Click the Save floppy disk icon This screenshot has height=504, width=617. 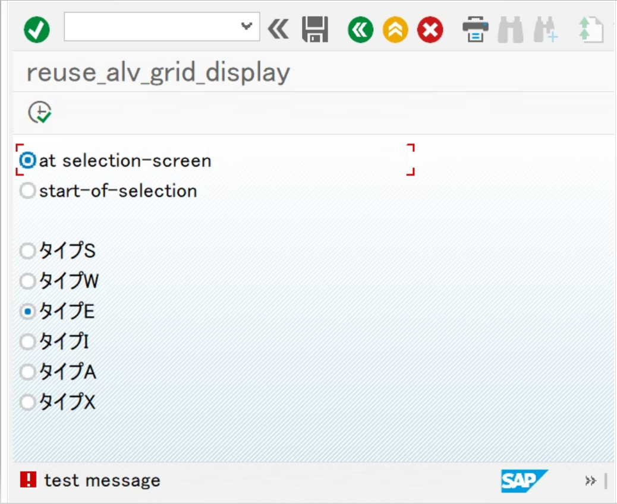(315, 30)
